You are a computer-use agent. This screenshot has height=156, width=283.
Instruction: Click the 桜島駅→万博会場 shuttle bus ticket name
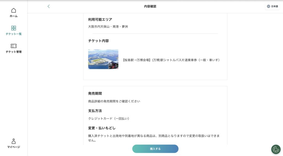[x=171, y=60]
